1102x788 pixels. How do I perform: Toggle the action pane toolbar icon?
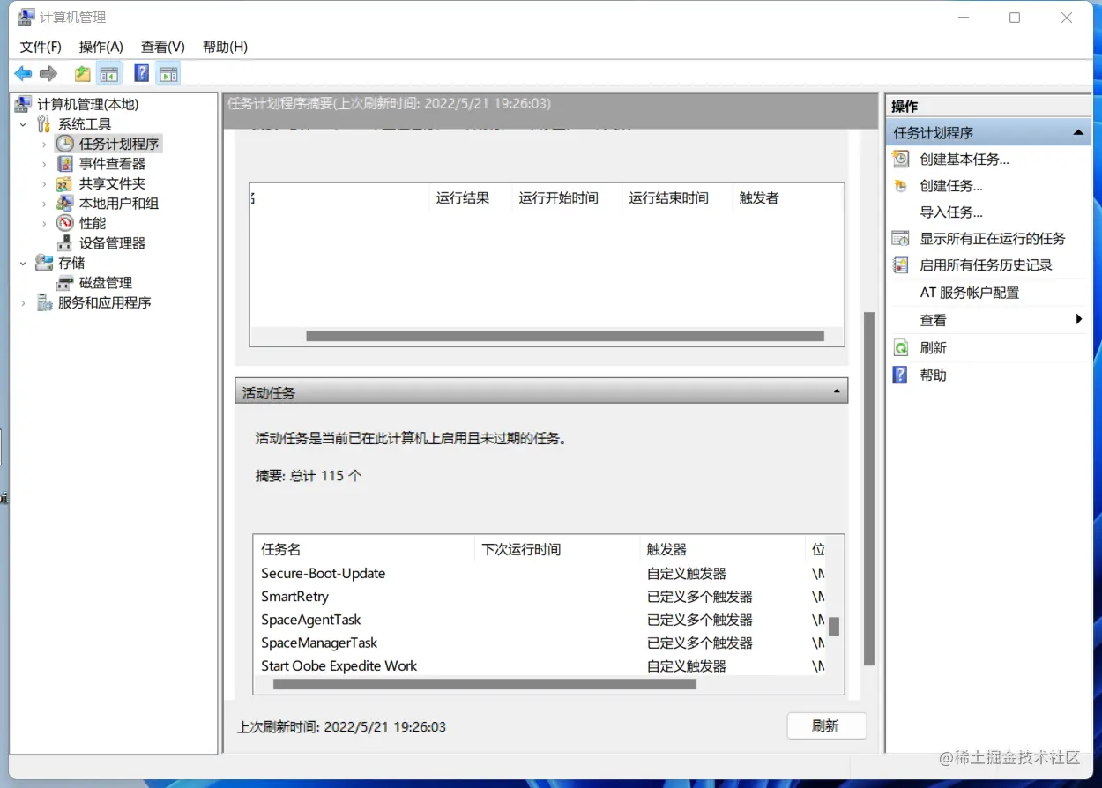(x=168, y=74)
